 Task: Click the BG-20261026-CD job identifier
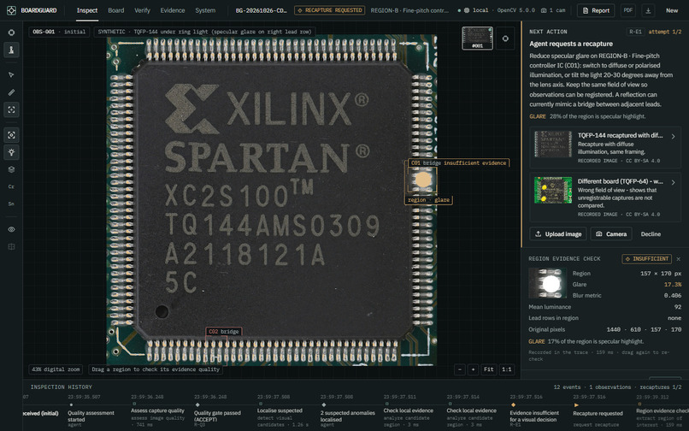[261, 10]
